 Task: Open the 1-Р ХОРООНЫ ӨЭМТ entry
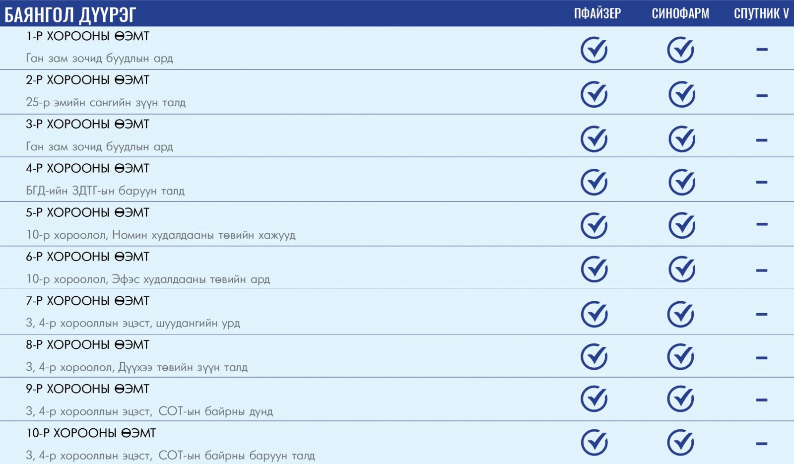pyautogui.click(x=87, y=36)
